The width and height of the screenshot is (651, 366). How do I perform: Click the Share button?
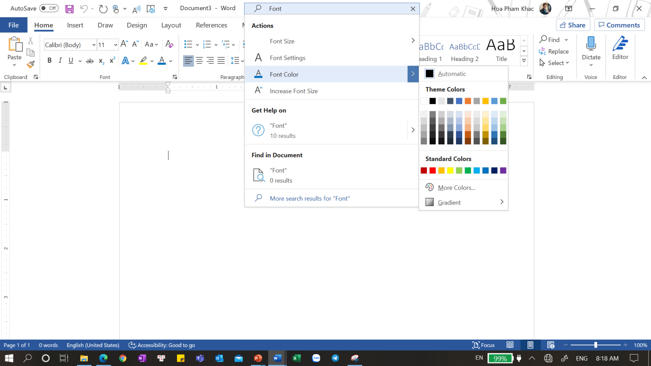tap(573, 25)
